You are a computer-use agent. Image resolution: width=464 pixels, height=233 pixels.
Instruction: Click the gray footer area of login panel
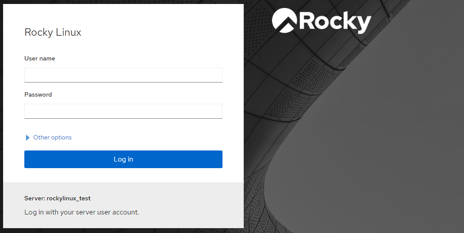(123, 205)
